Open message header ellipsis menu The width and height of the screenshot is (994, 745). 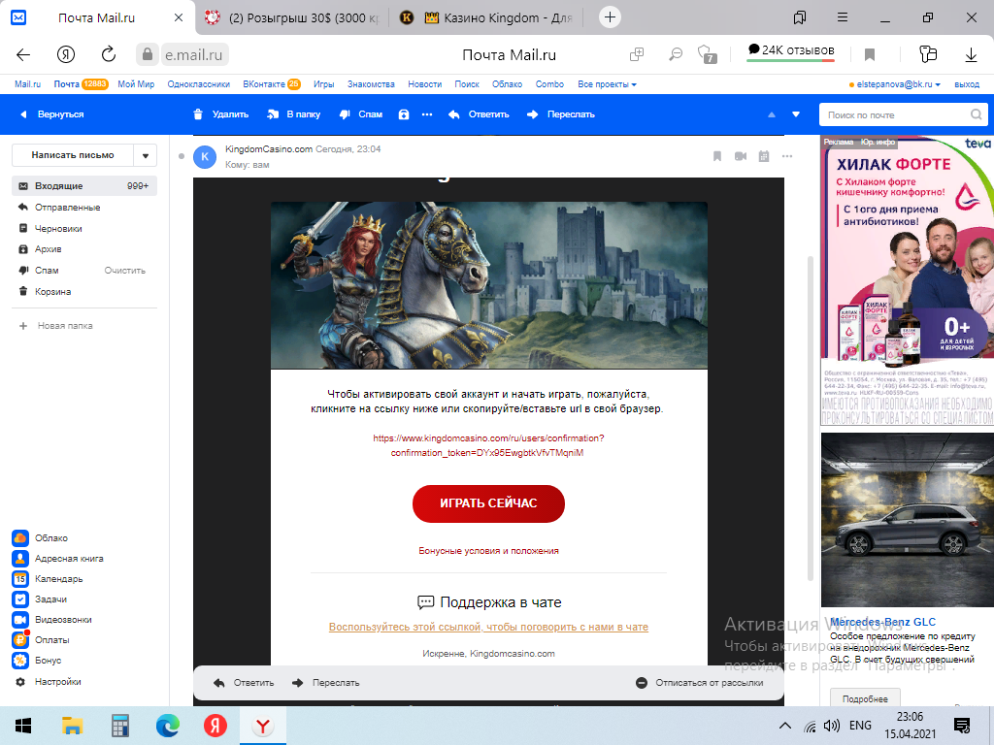786,156
